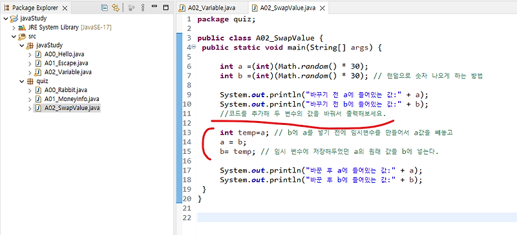Click the println statement on line 18

click(321, 180)
